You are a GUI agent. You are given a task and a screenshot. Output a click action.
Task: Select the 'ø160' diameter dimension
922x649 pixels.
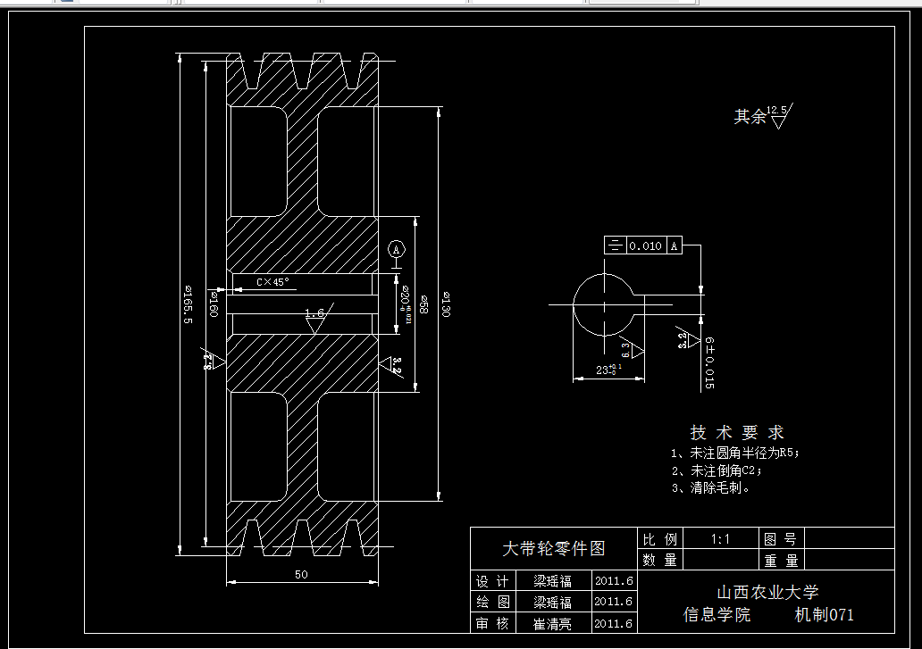click(214, 304)
